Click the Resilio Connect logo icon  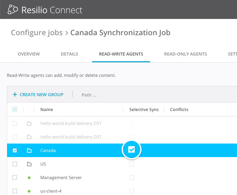pos(13,9)
